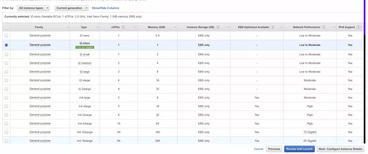Open the Current generation filter dropdown
Image resolution: width=368 pixels, height=154 pixels.
tap(72, 8)
